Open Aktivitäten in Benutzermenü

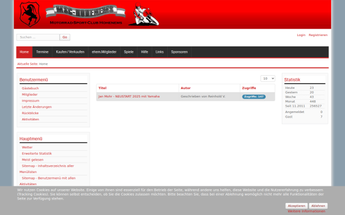pyautogui.click(x=30, y=119)
